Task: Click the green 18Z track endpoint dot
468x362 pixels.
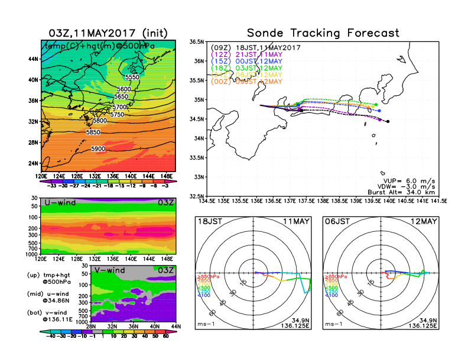Action: (x=376, y=105)
